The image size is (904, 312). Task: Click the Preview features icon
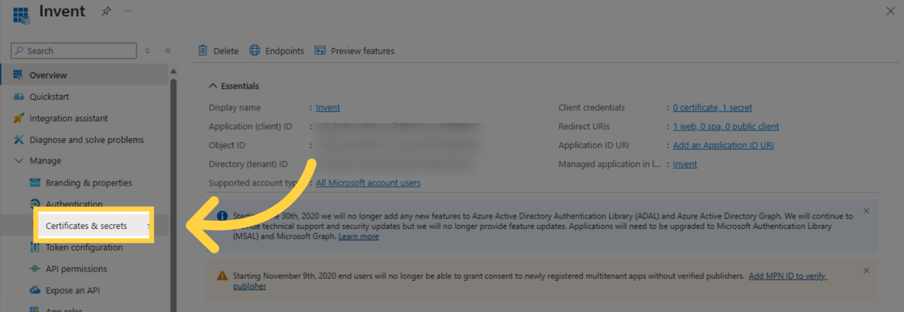(320, 50)
